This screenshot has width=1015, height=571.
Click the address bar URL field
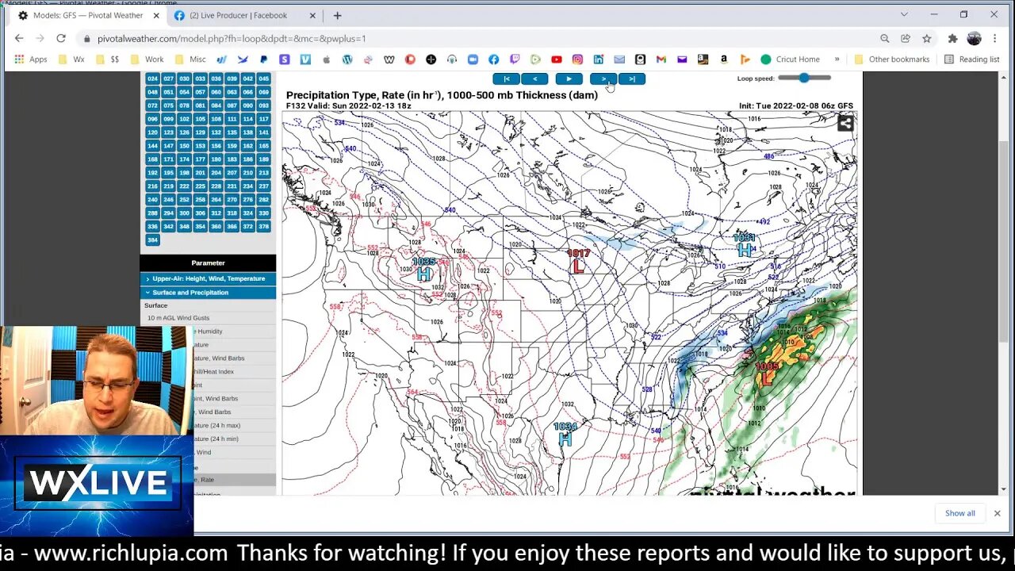pyautogui.click(x=476, y=38)
